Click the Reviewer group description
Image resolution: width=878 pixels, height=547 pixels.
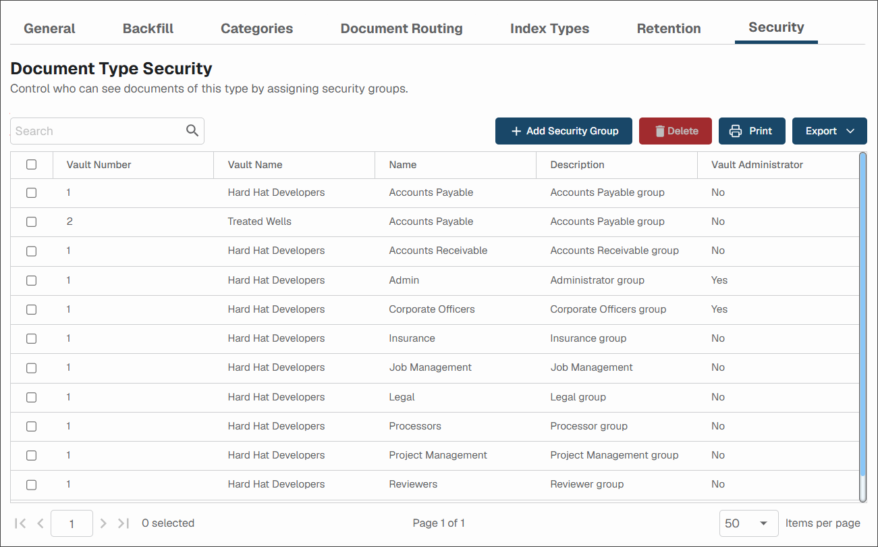pos(587,484)
